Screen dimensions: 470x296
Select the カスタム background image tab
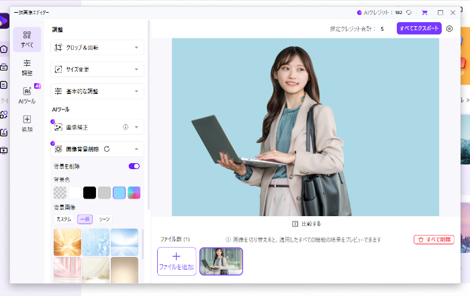click(64, 219)
